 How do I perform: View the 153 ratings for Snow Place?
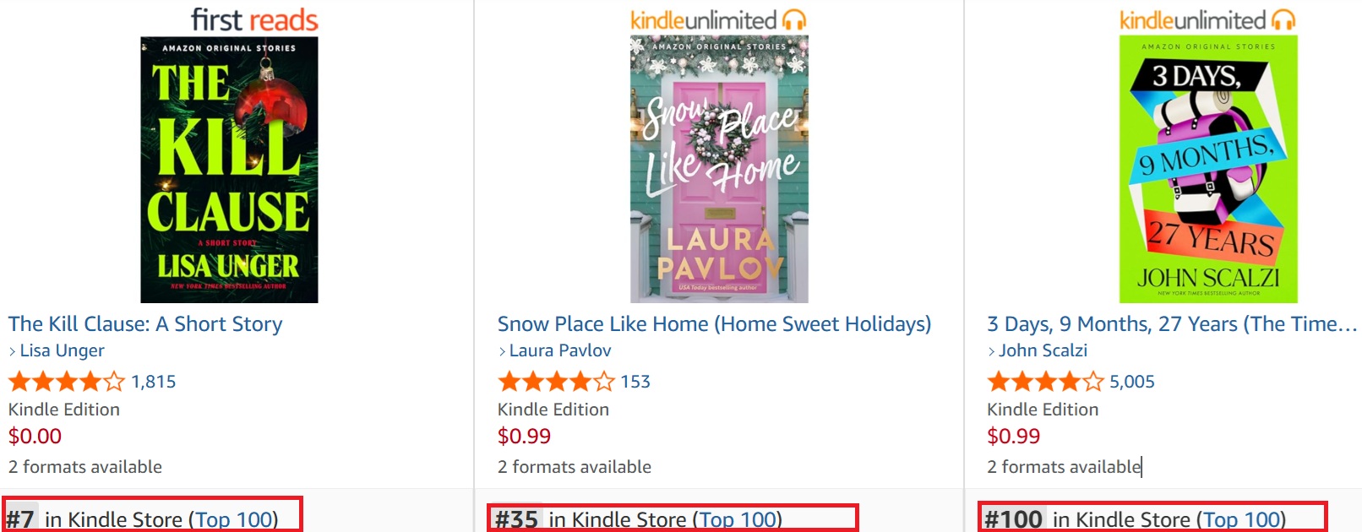click(x=635, y=382)
